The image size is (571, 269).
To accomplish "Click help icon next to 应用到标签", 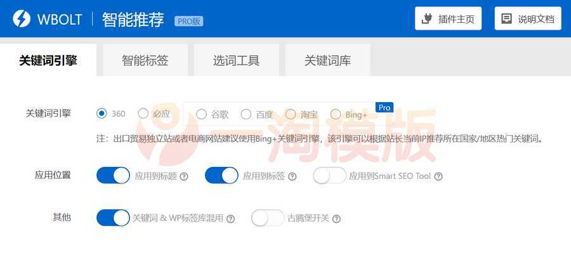I will click(292, 176).
